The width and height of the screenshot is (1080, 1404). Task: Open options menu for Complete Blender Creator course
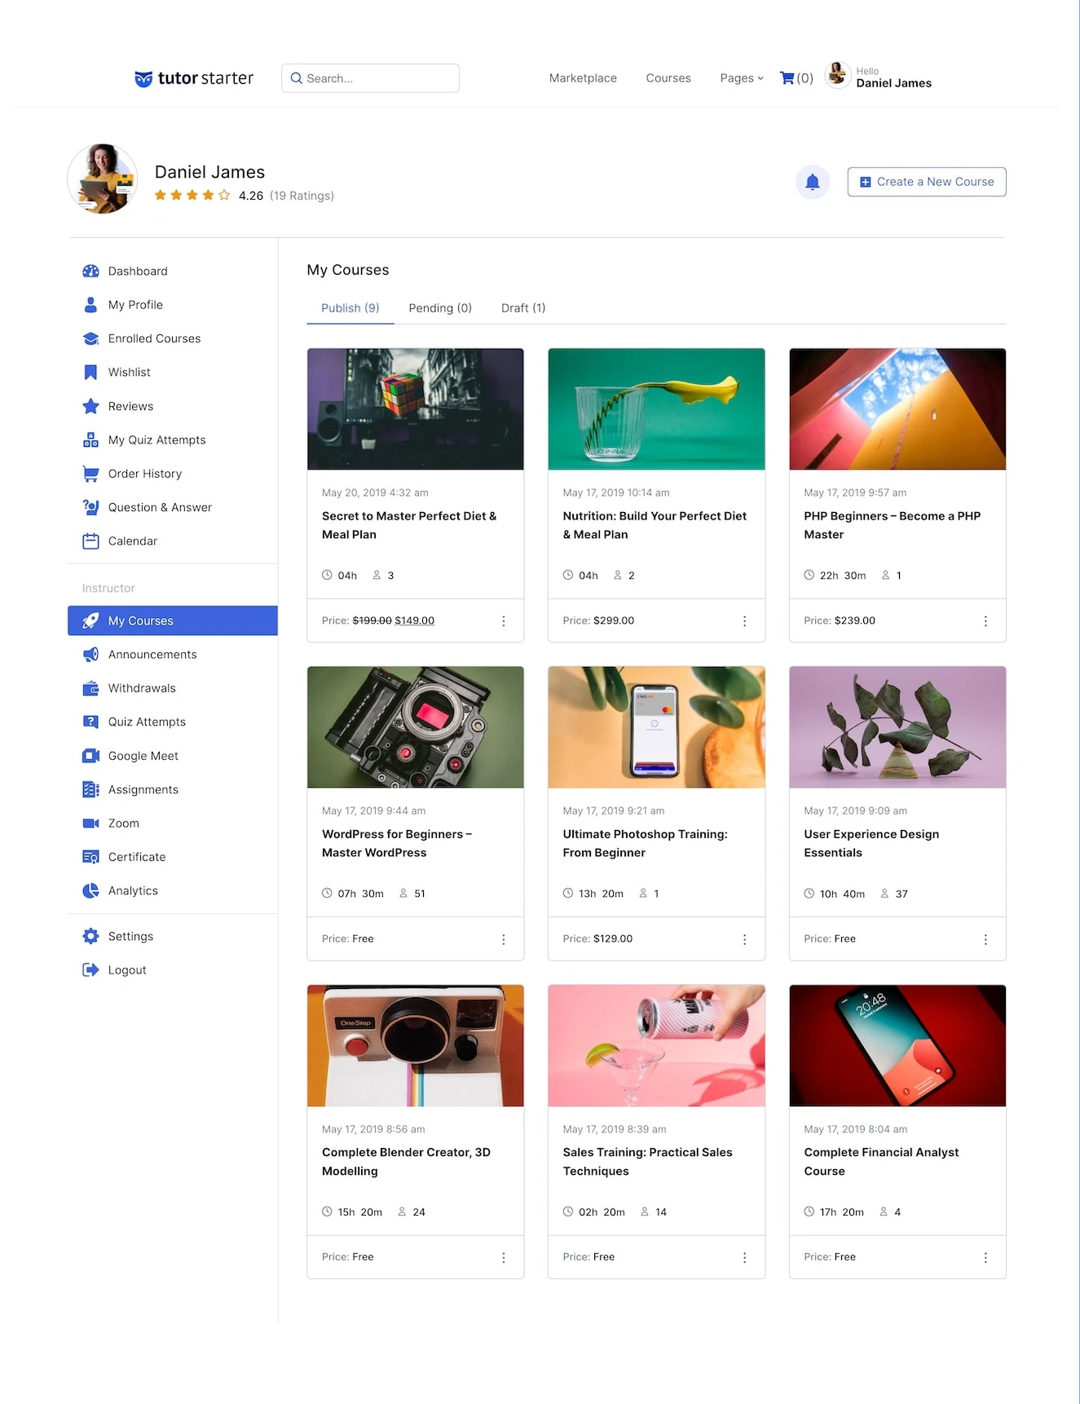[x=504, y=1257]
